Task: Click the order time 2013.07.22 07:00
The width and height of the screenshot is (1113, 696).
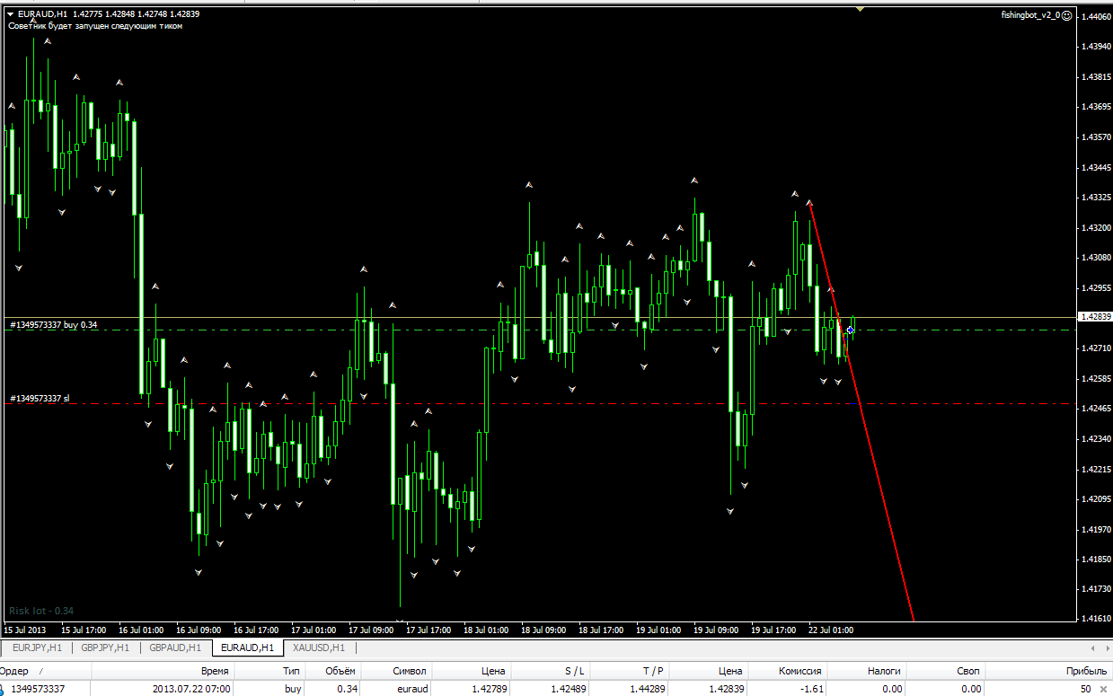Action: tap(191, 689)
